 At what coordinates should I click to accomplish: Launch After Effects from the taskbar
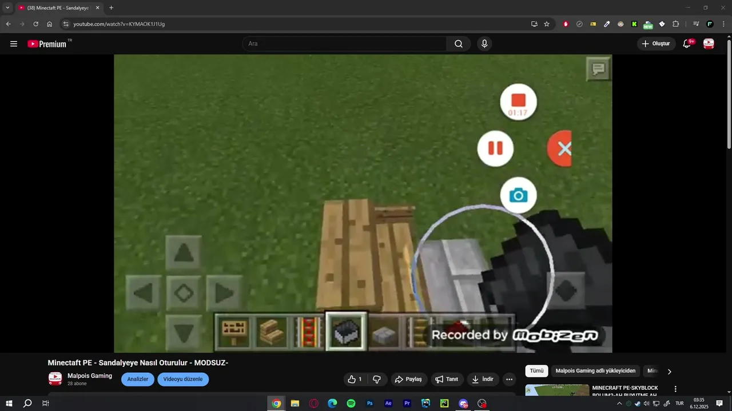pos(389,404)
